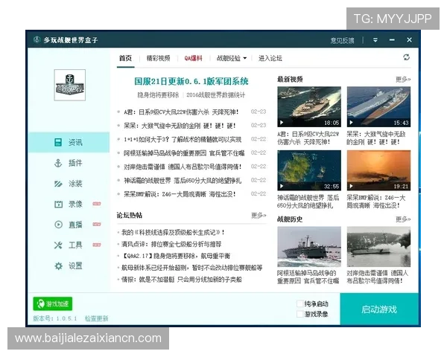
Task: Open news item 呆呆：大猴气旋中无敌的金刚
Action: (180, 126)
